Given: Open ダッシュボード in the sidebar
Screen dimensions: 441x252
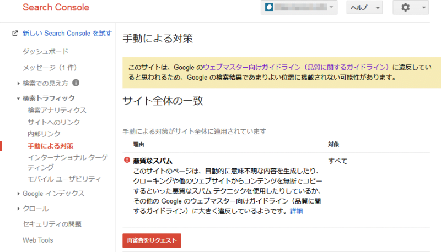Looking at the screenshot, I should click(45, 52).
